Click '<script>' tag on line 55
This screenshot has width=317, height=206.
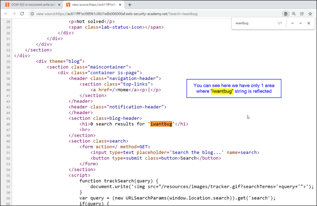[x=79, y=175]
